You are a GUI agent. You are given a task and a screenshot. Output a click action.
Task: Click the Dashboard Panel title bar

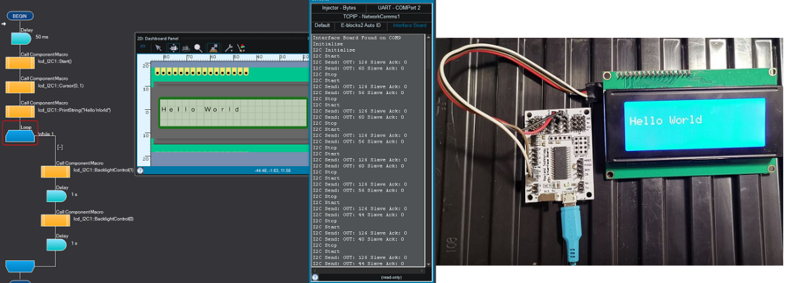click(222, 38)
